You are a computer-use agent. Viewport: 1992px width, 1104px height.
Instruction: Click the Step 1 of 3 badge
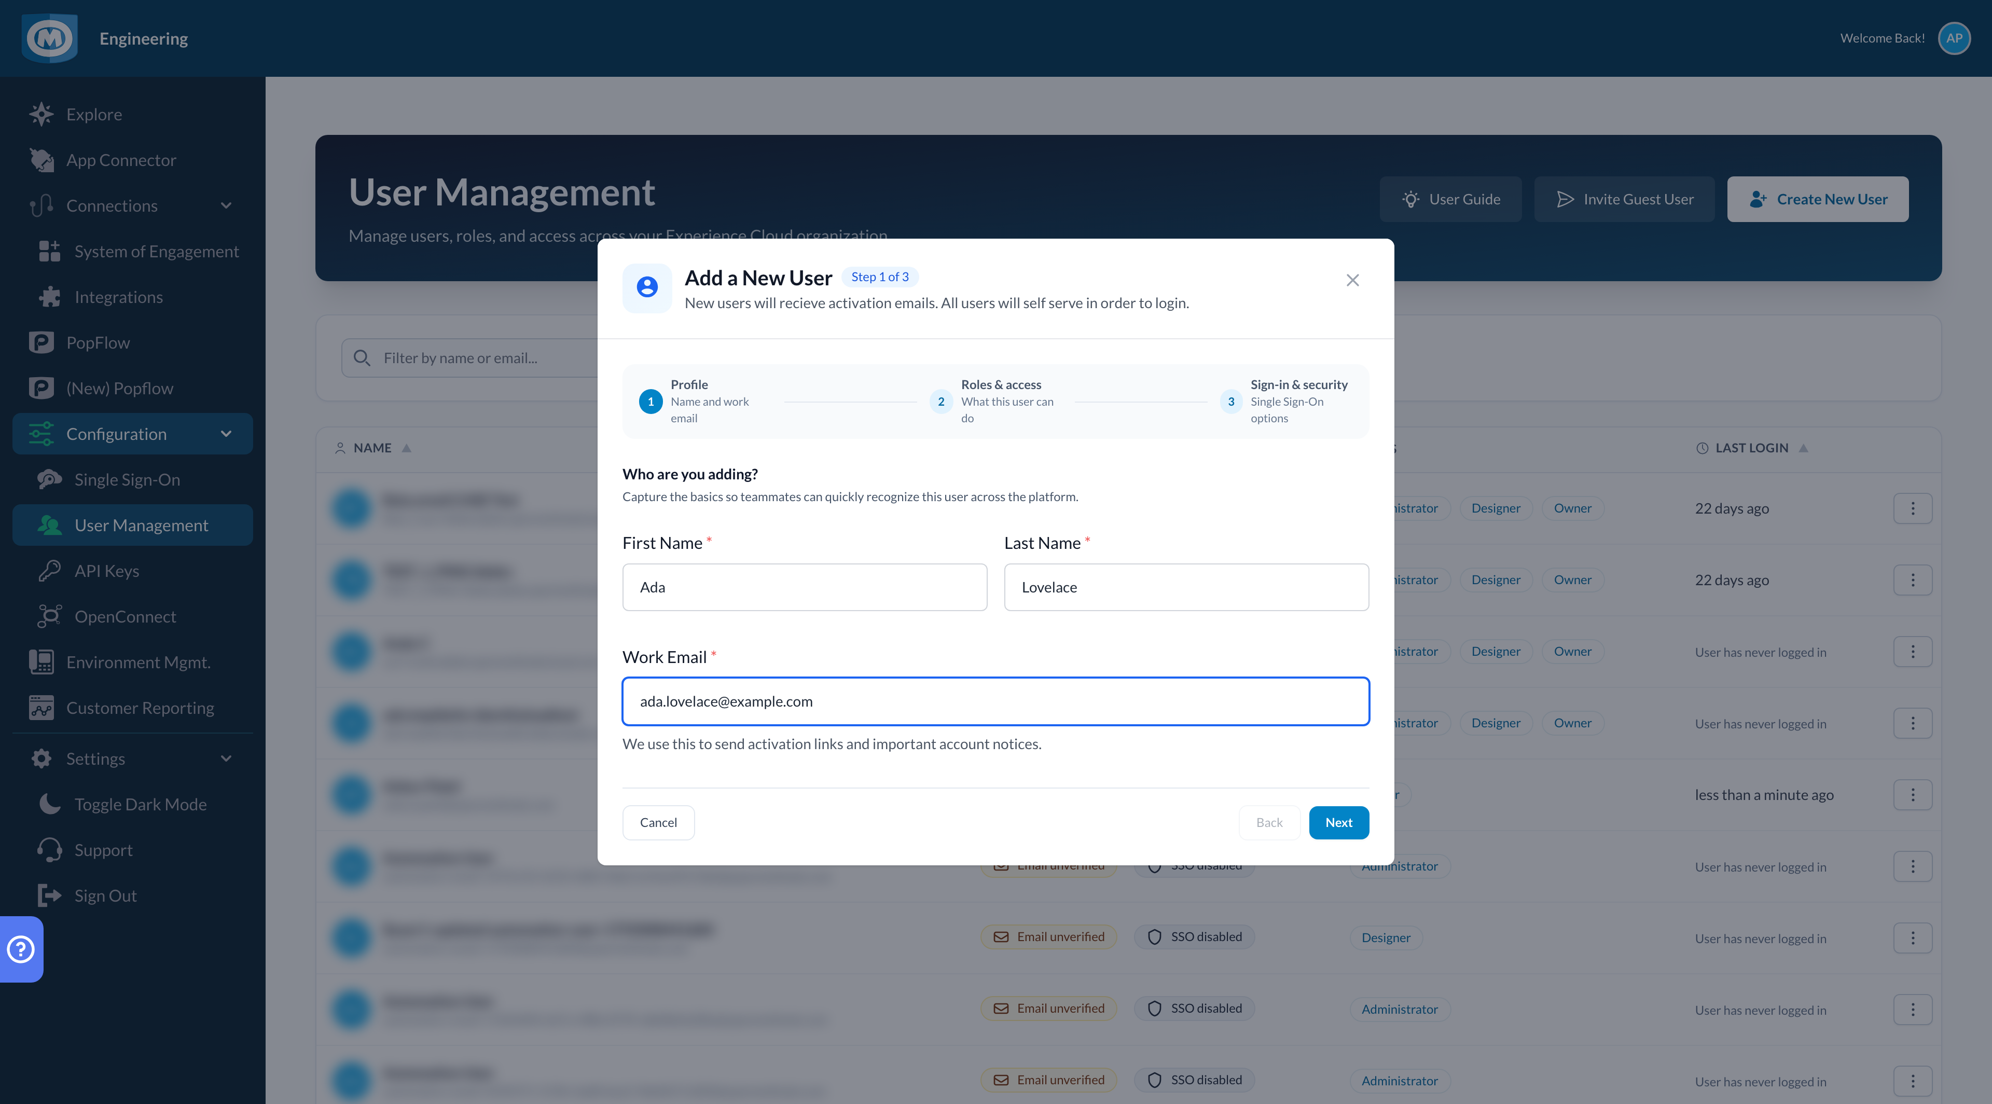click(x=880, y=277)
